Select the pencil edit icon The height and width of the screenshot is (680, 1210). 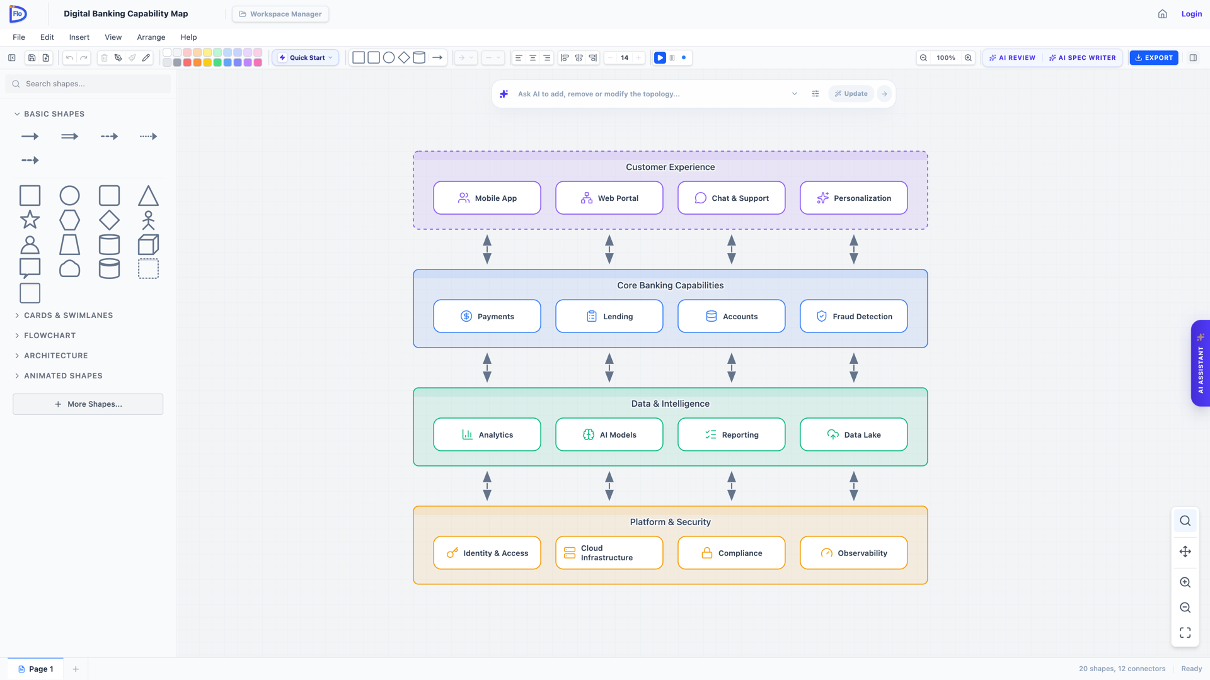[x=146, y=58]
